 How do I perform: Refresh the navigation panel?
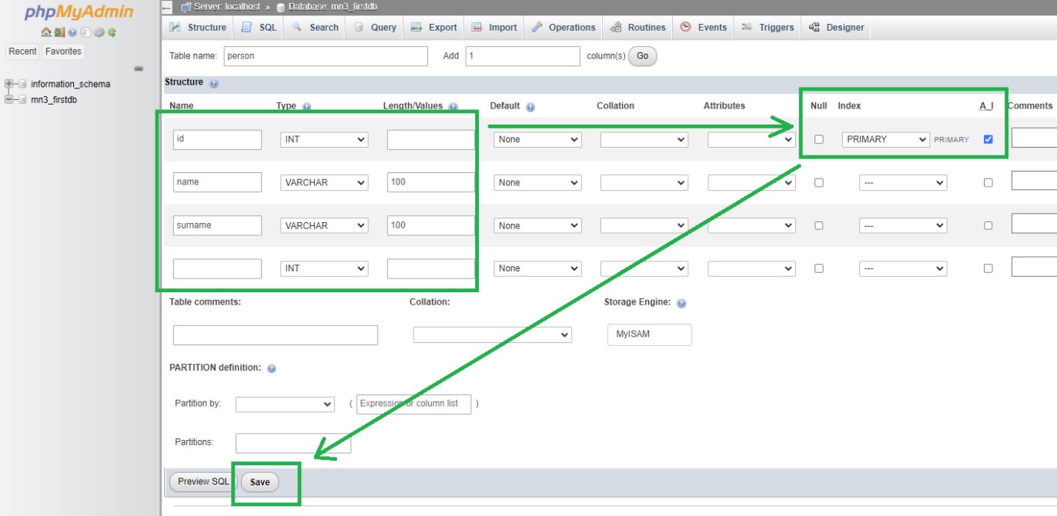[112, 33]
